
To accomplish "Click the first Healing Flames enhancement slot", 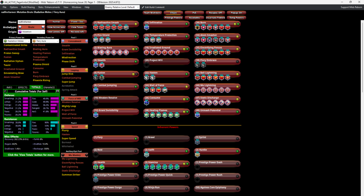I will click(146, 115).
